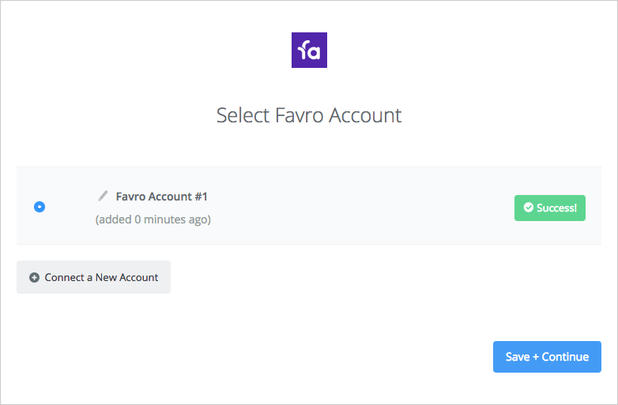Click the purple Favro logo
The width and height of the screenshot is (618, 405).
(x=309, y=50)
